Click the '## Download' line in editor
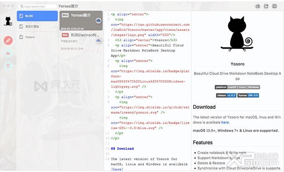 coord(123,149)
